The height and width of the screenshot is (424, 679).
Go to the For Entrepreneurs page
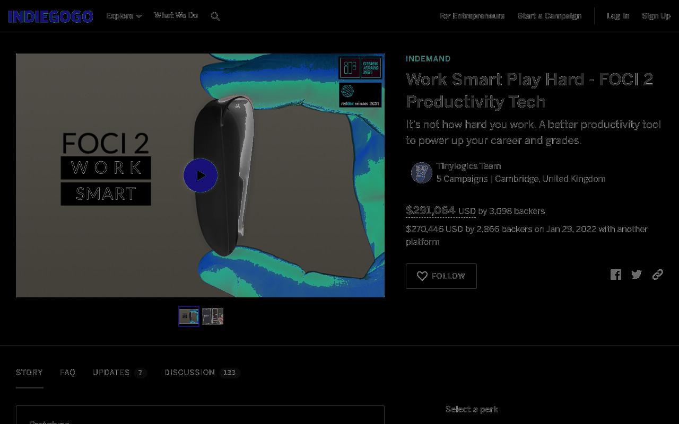pos(472,16)
